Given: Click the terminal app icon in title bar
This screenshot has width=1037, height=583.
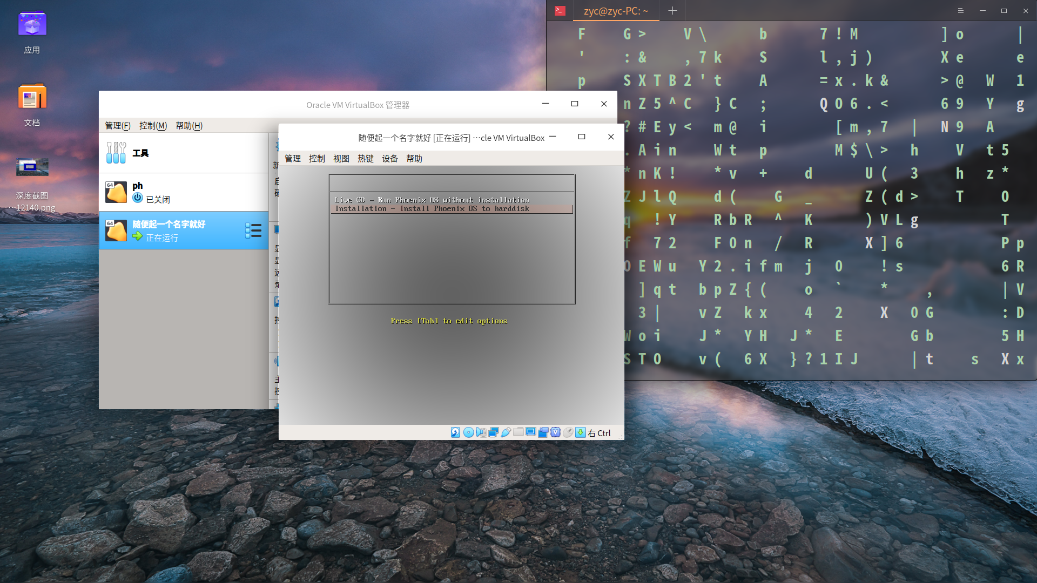Looking at the screenshot, I should click(560, 11).
